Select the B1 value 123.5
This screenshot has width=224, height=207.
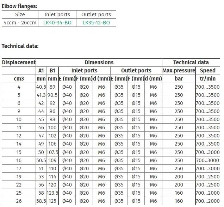click(x=52, y=193)
